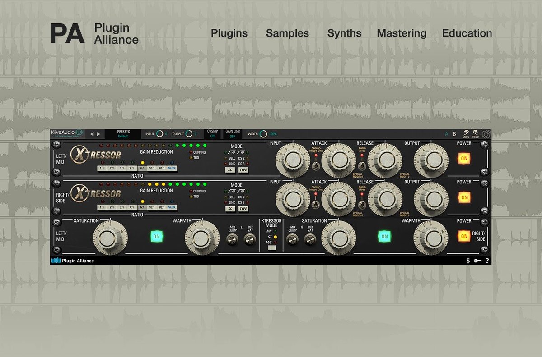
Task: Toggle saturation section POWER ON button
Action: 463,236
